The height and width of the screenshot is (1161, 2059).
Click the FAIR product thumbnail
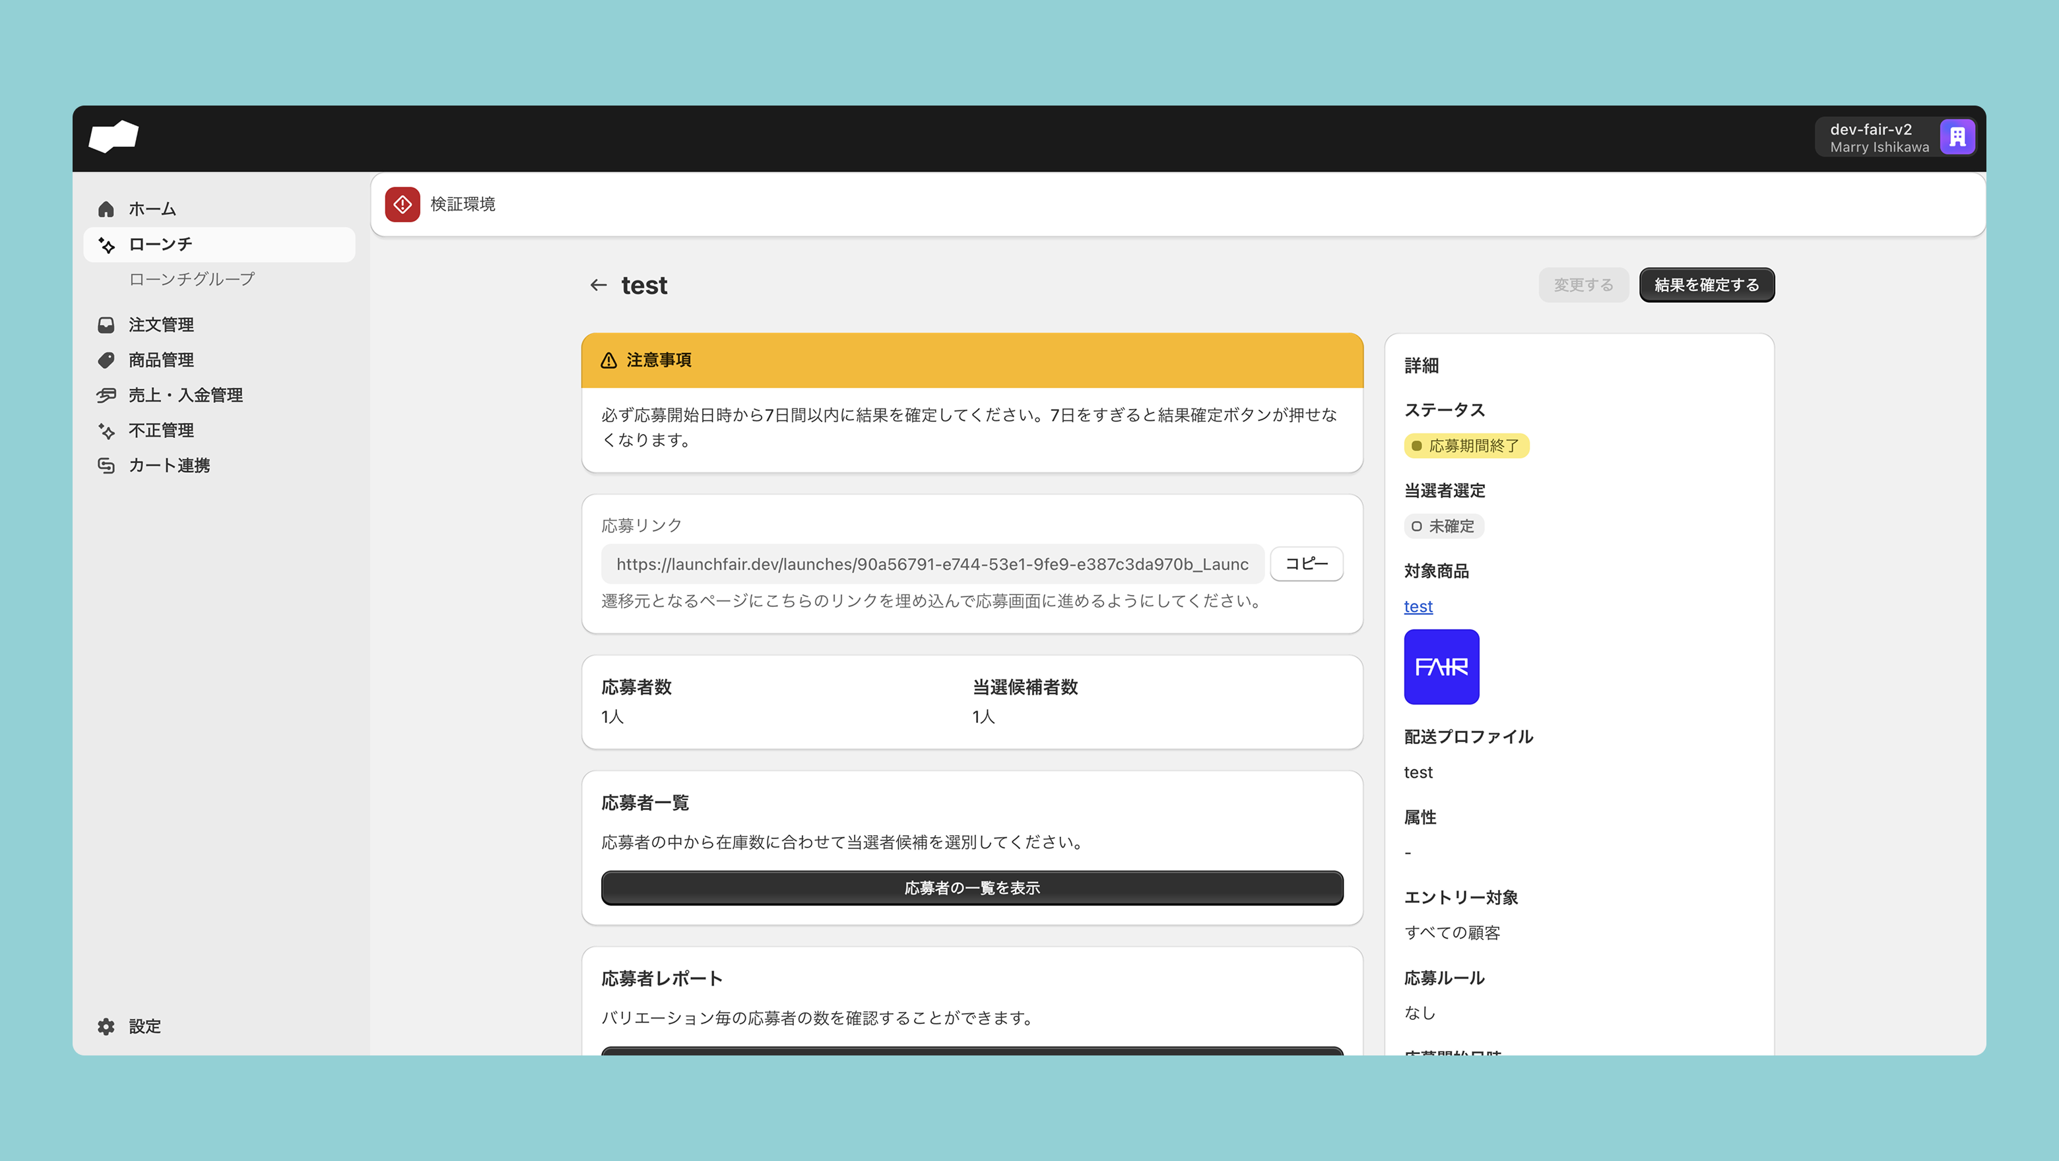(1441, 666)
